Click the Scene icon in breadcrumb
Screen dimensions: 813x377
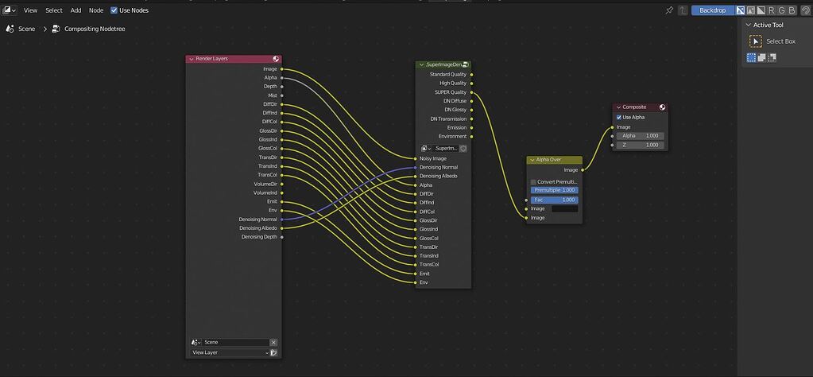pyautogui.click(x=10, y=29)
